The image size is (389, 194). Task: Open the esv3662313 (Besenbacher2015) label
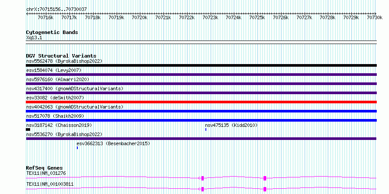click(113, 143)
